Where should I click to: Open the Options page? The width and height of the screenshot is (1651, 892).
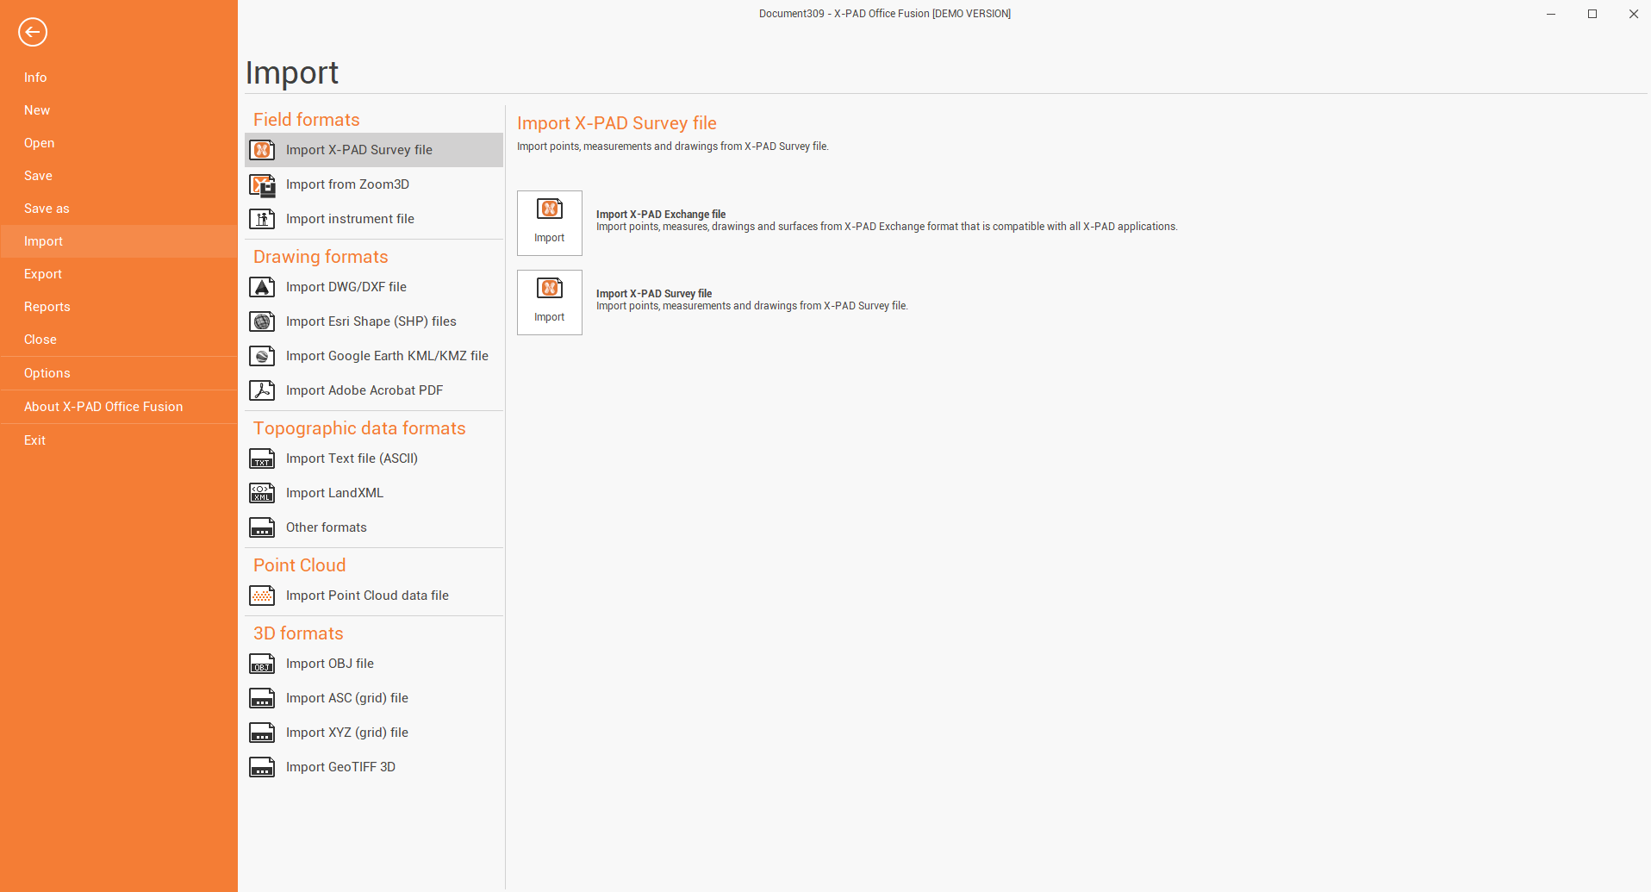47,373
